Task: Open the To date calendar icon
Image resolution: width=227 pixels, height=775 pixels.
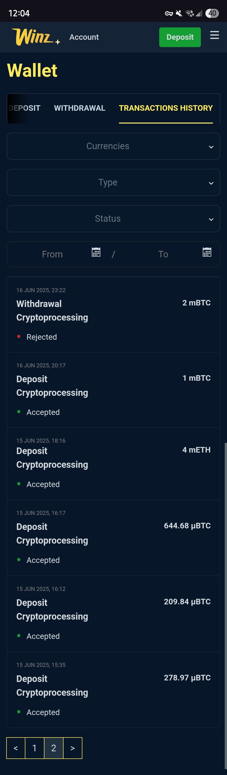Action: [207, 252]
